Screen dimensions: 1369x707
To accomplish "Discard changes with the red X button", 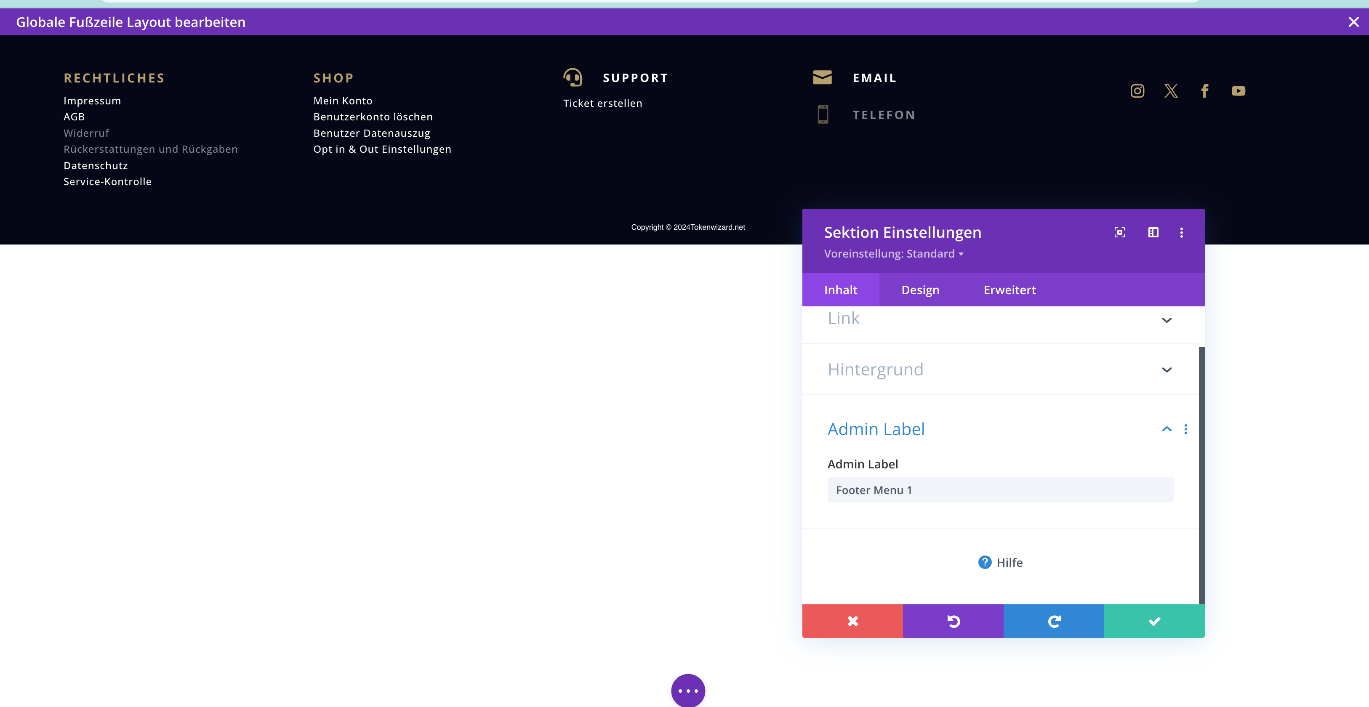I will pyautogui.click(x=852, y=621).
